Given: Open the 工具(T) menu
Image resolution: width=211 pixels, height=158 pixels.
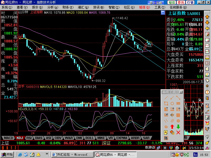Looking at the screenshot, I should pos(160,7).
